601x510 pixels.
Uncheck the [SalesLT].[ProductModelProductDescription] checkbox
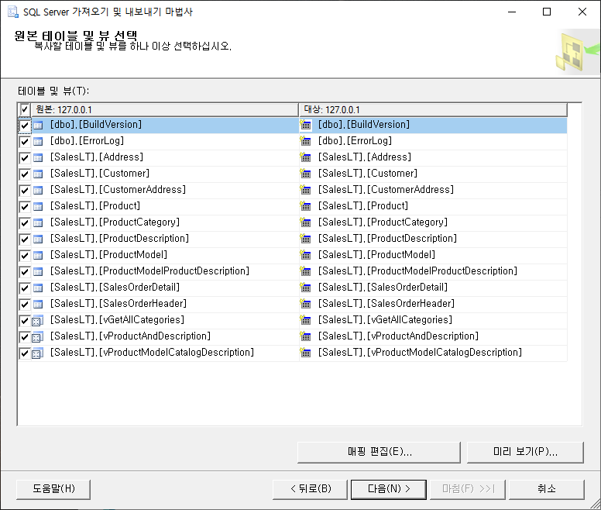click(x=25, y=272)
